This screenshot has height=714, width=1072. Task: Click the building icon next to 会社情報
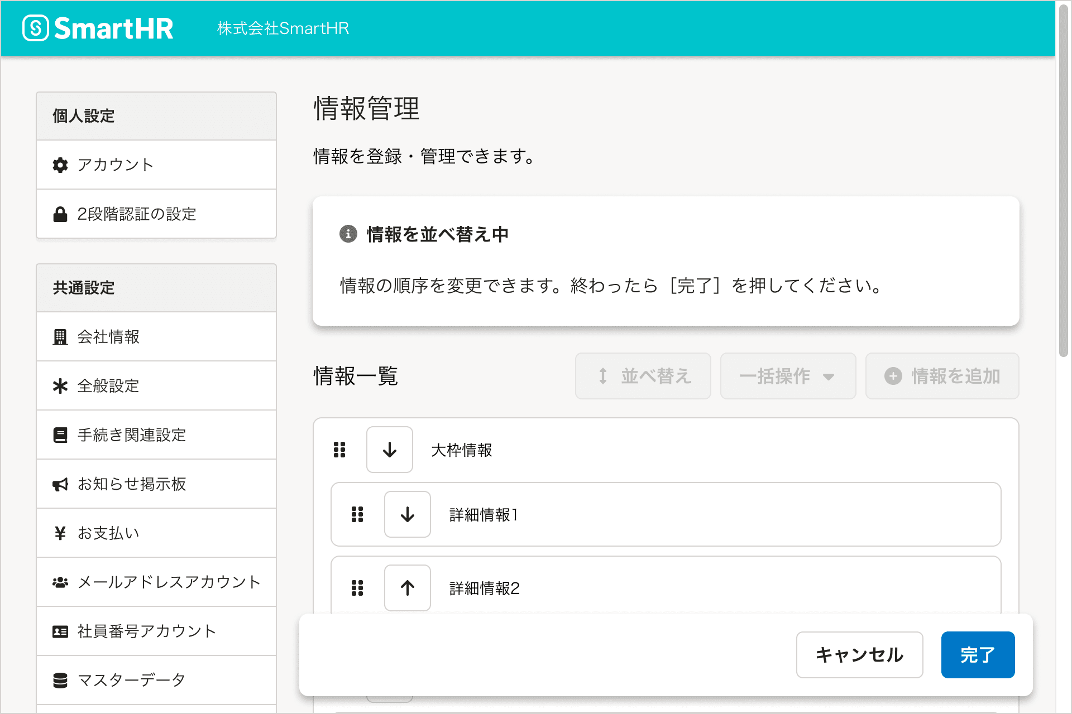(60, 336)
